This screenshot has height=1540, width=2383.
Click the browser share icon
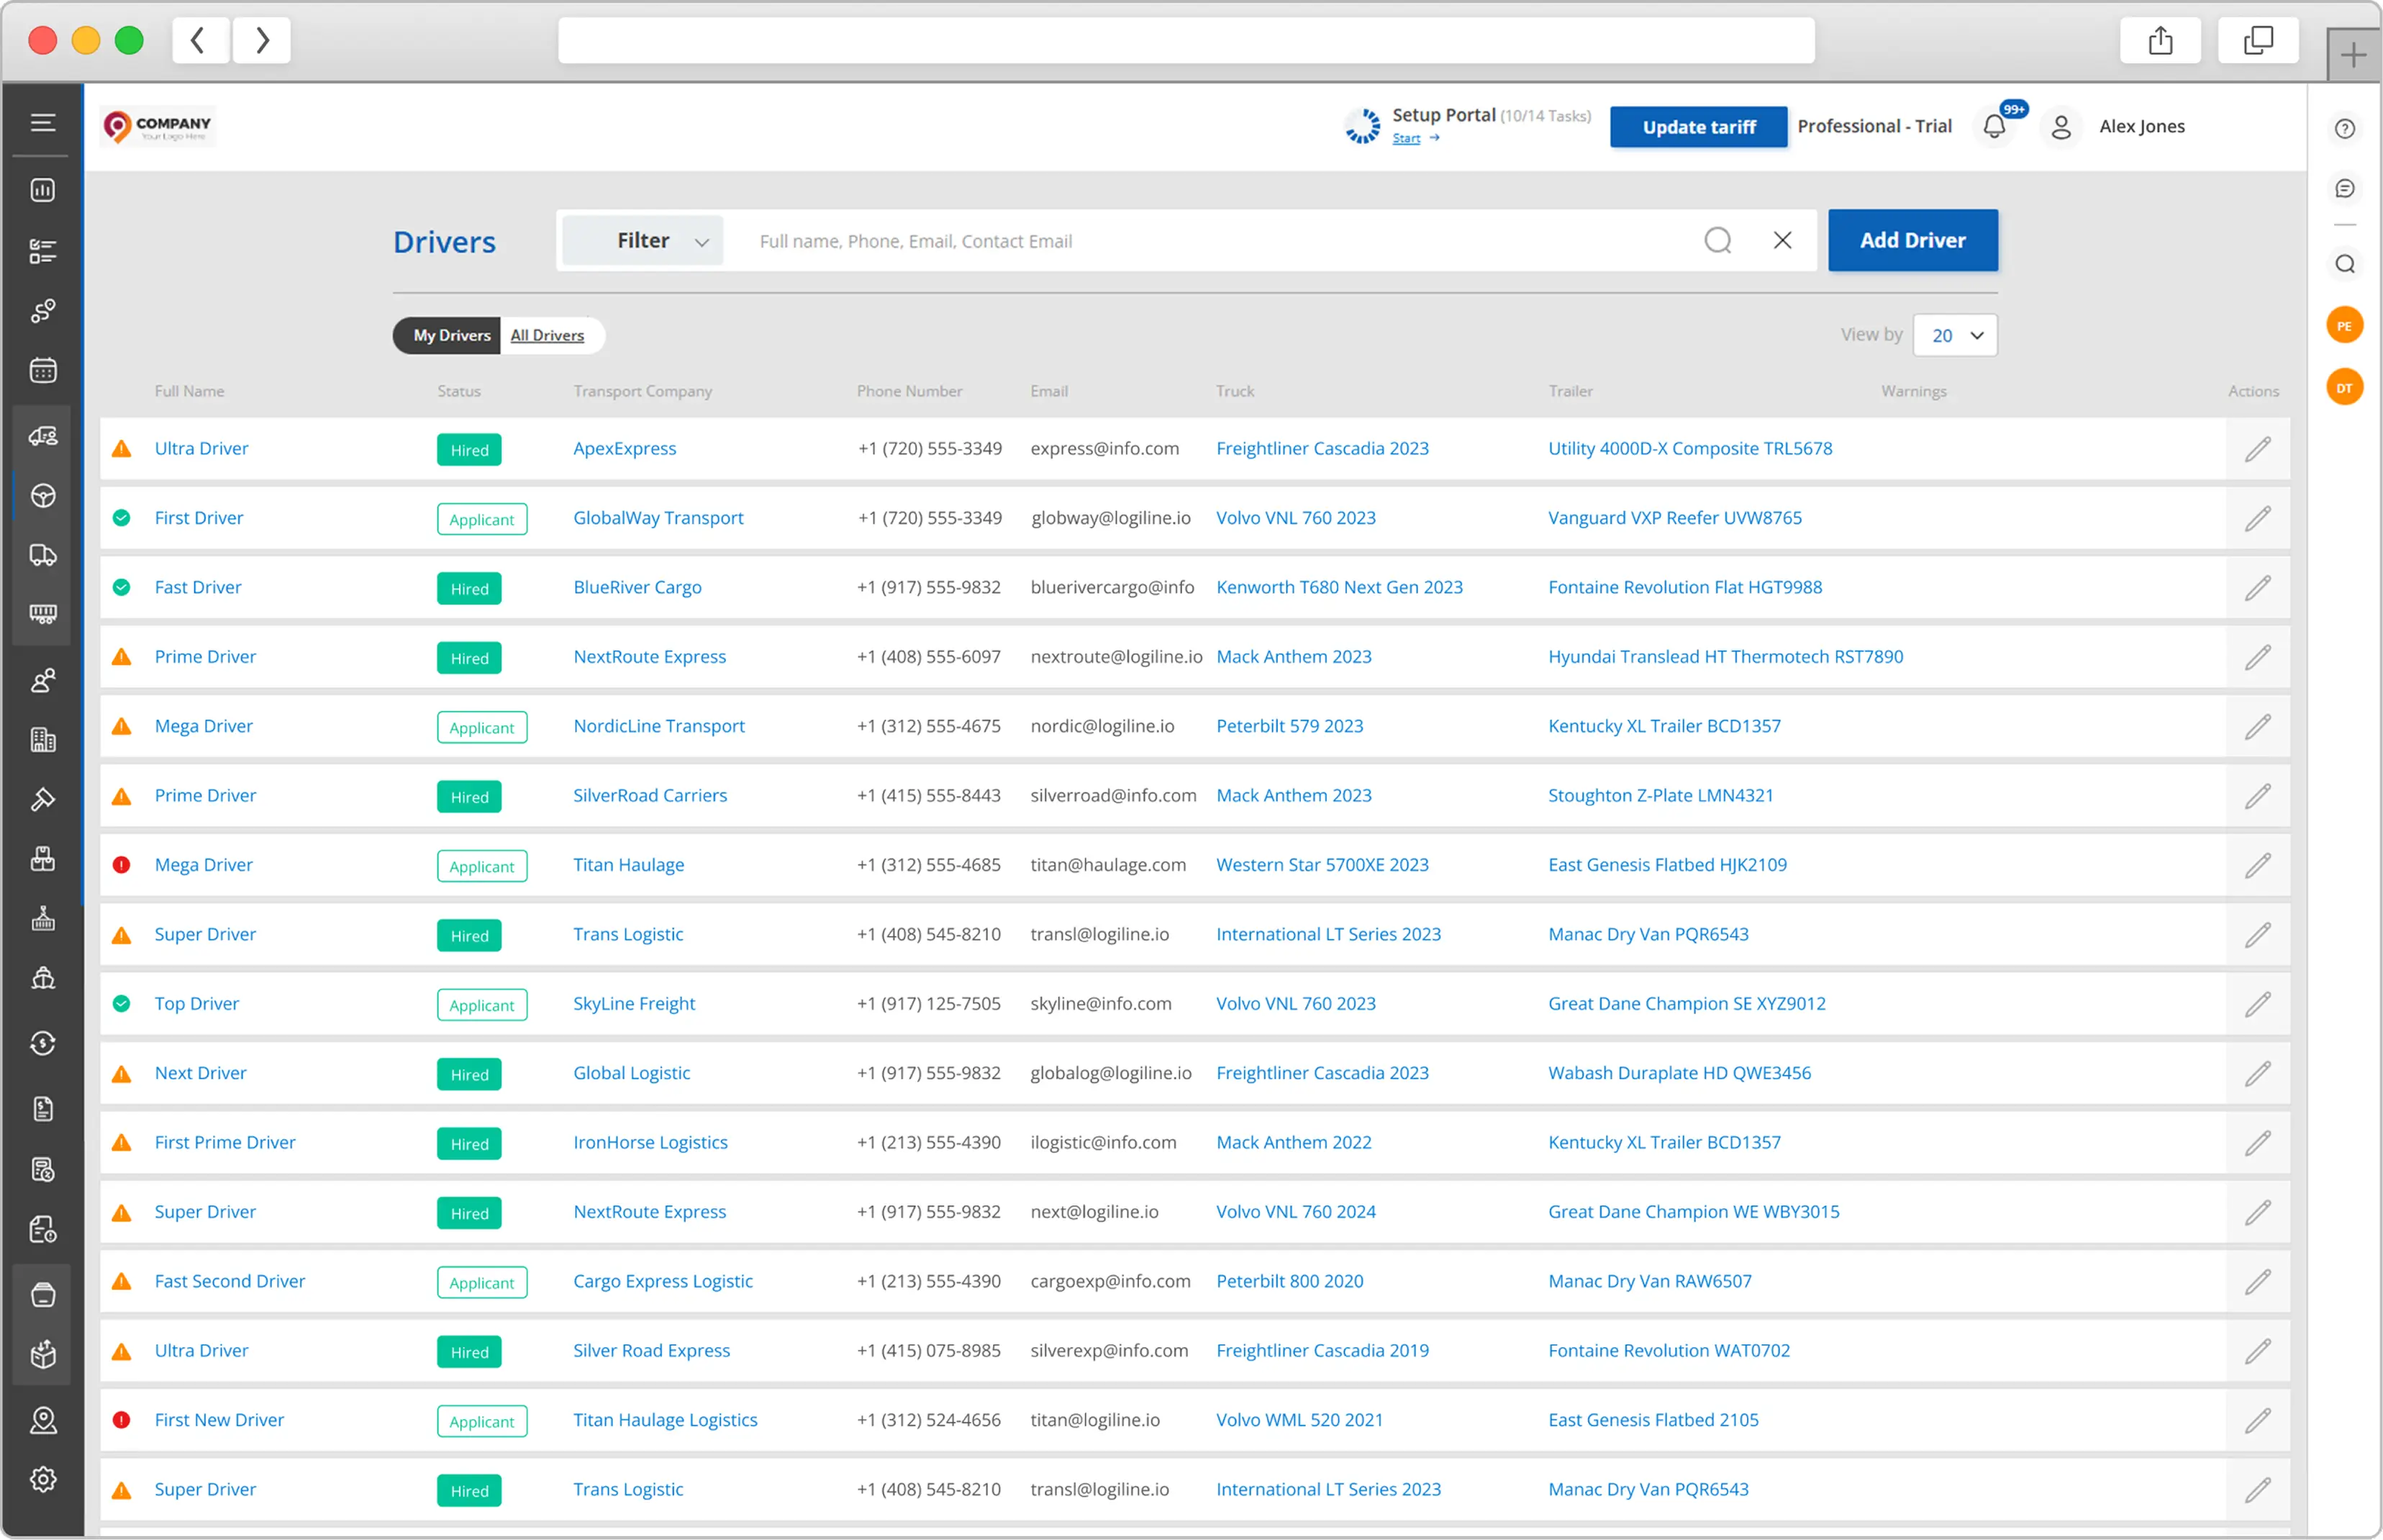pyautogui.click(x=2160, y=40)
